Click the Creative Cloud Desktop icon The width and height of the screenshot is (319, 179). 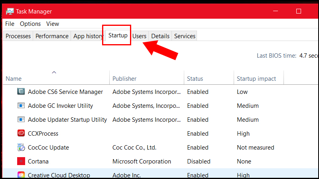[21, 175]
